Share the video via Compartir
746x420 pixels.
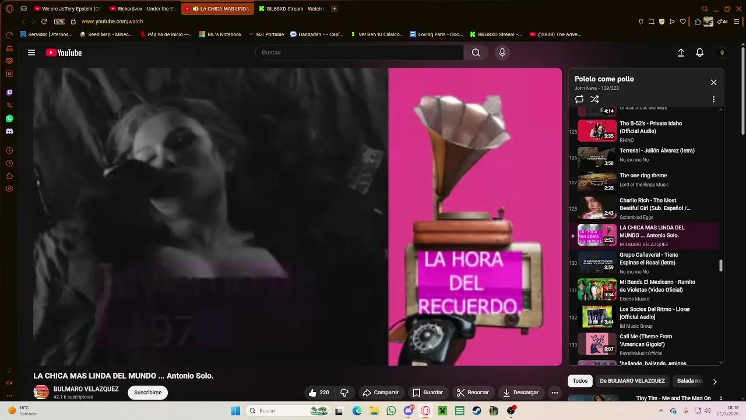[381, 393]
